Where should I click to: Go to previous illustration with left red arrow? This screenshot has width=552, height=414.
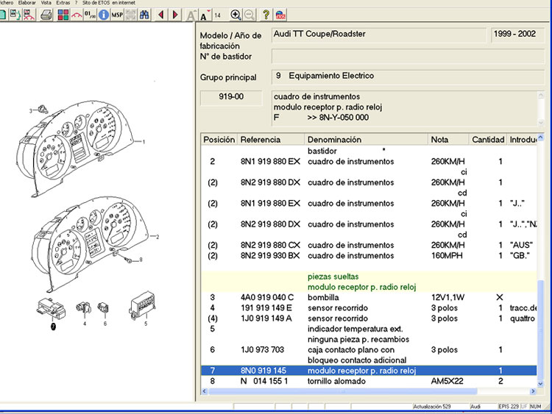click(160, 15)
